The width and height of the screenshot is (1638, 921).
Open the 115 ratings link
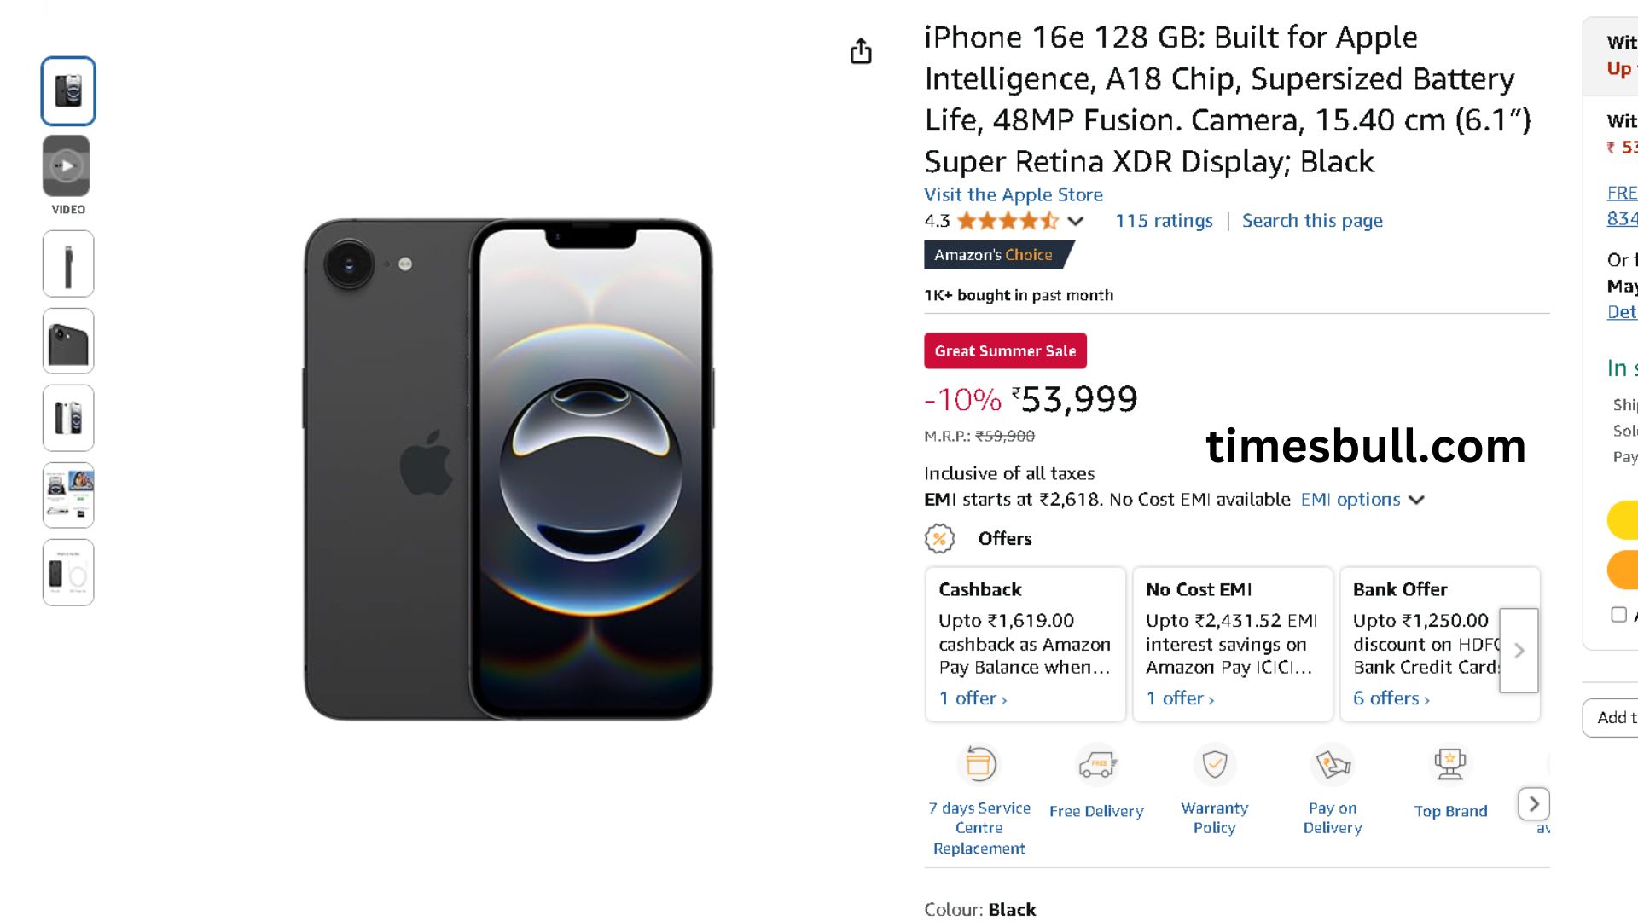tap(1164, 221)
